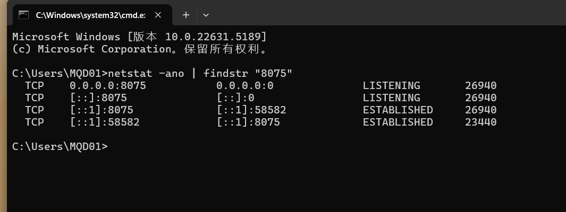Click the Microsoft Corporation copyright line

pyautogui.click(x=141, y=49)
